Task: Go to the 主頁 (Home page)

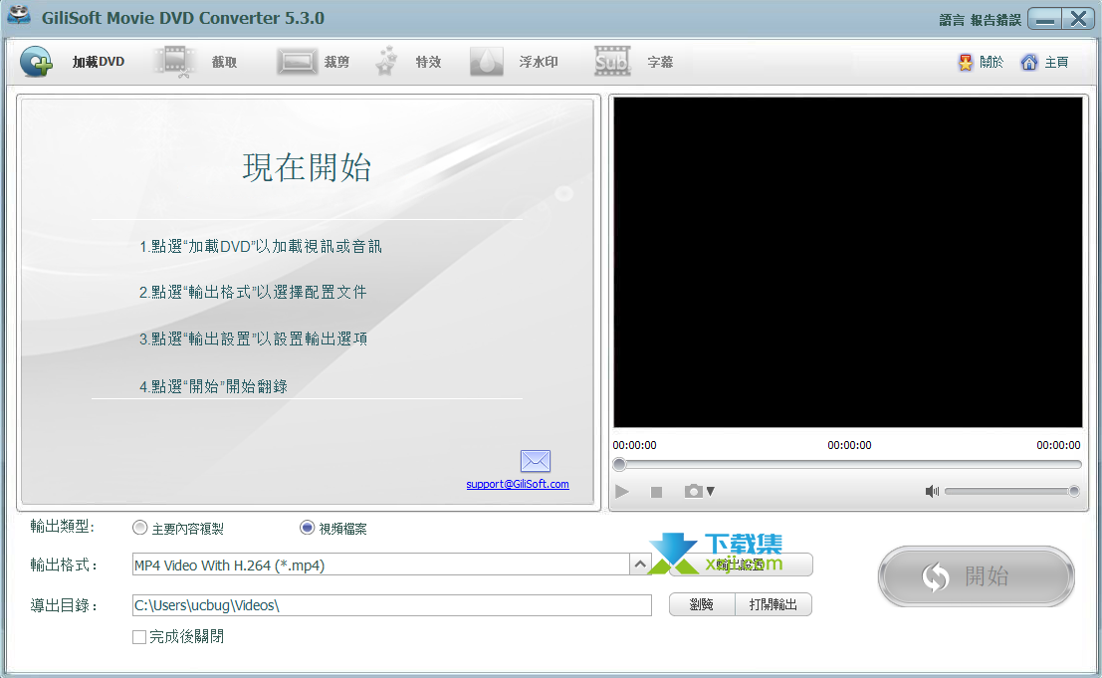Action: [x=1045, y=63]
